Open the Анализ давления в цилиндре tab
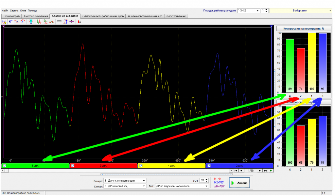The image size is (335, 196). coord(145,16)
